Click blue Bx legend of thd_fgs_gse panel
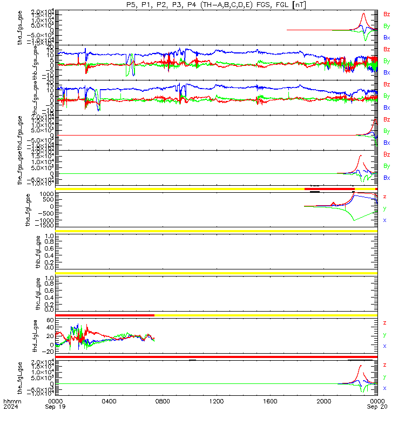This screenshot has height=432, width=405. (387, 143)
